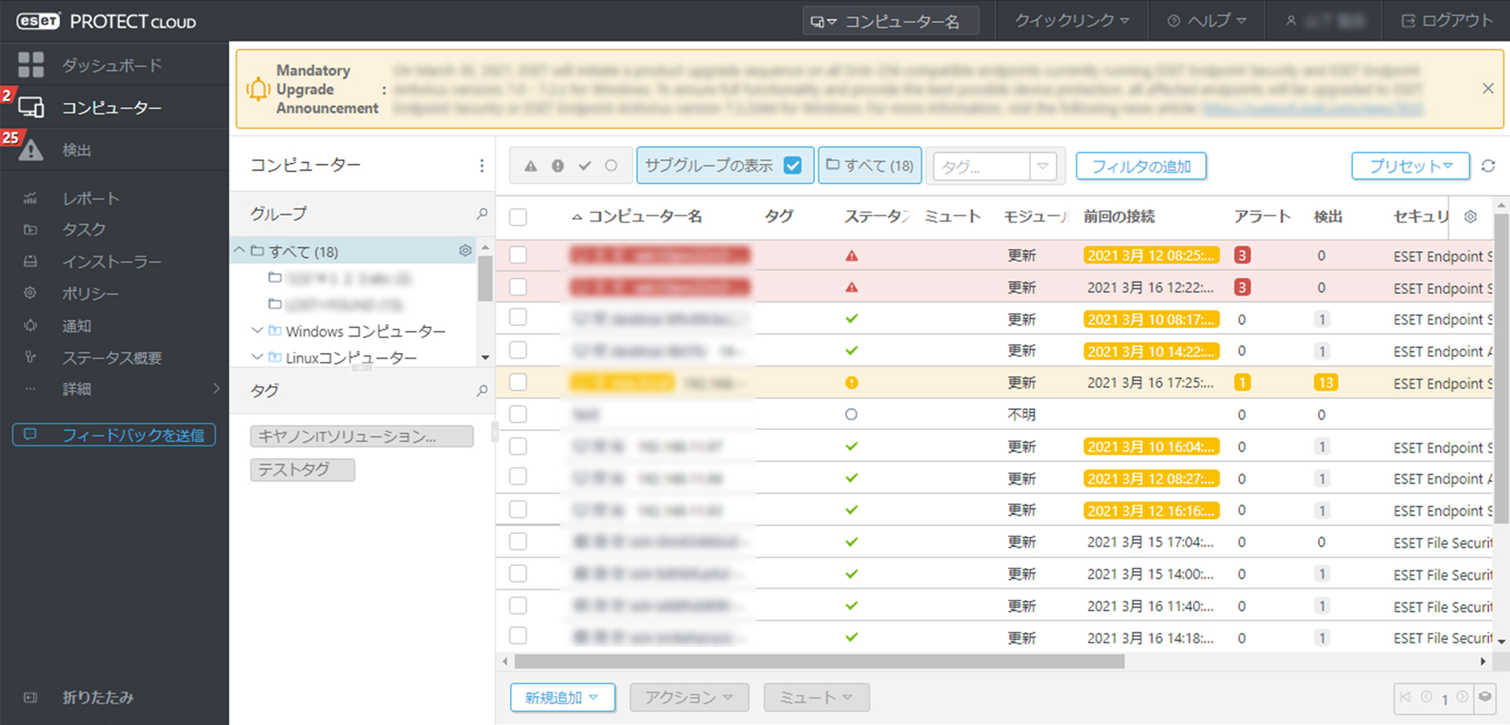Click the tag search magnifier icon
The image size is (1510, 725).
pos(482,391)
